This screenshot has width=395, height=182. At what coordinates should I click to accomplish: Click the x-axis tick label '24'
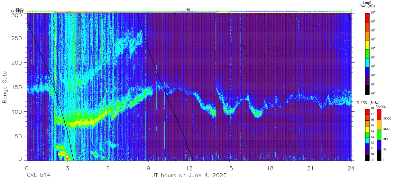point(351,168)
